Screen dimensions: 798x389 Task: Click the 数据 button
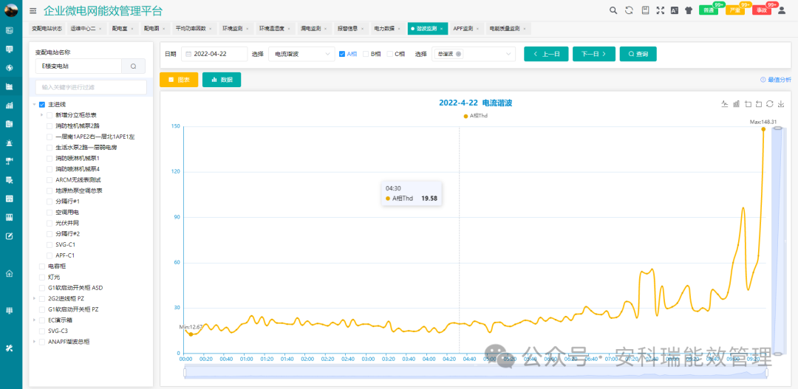222,80
